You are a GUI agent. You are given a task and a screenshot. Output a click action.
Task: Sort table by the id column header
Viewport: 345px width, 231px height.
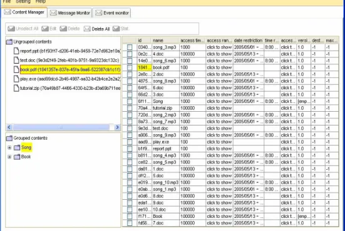(144, 41)
